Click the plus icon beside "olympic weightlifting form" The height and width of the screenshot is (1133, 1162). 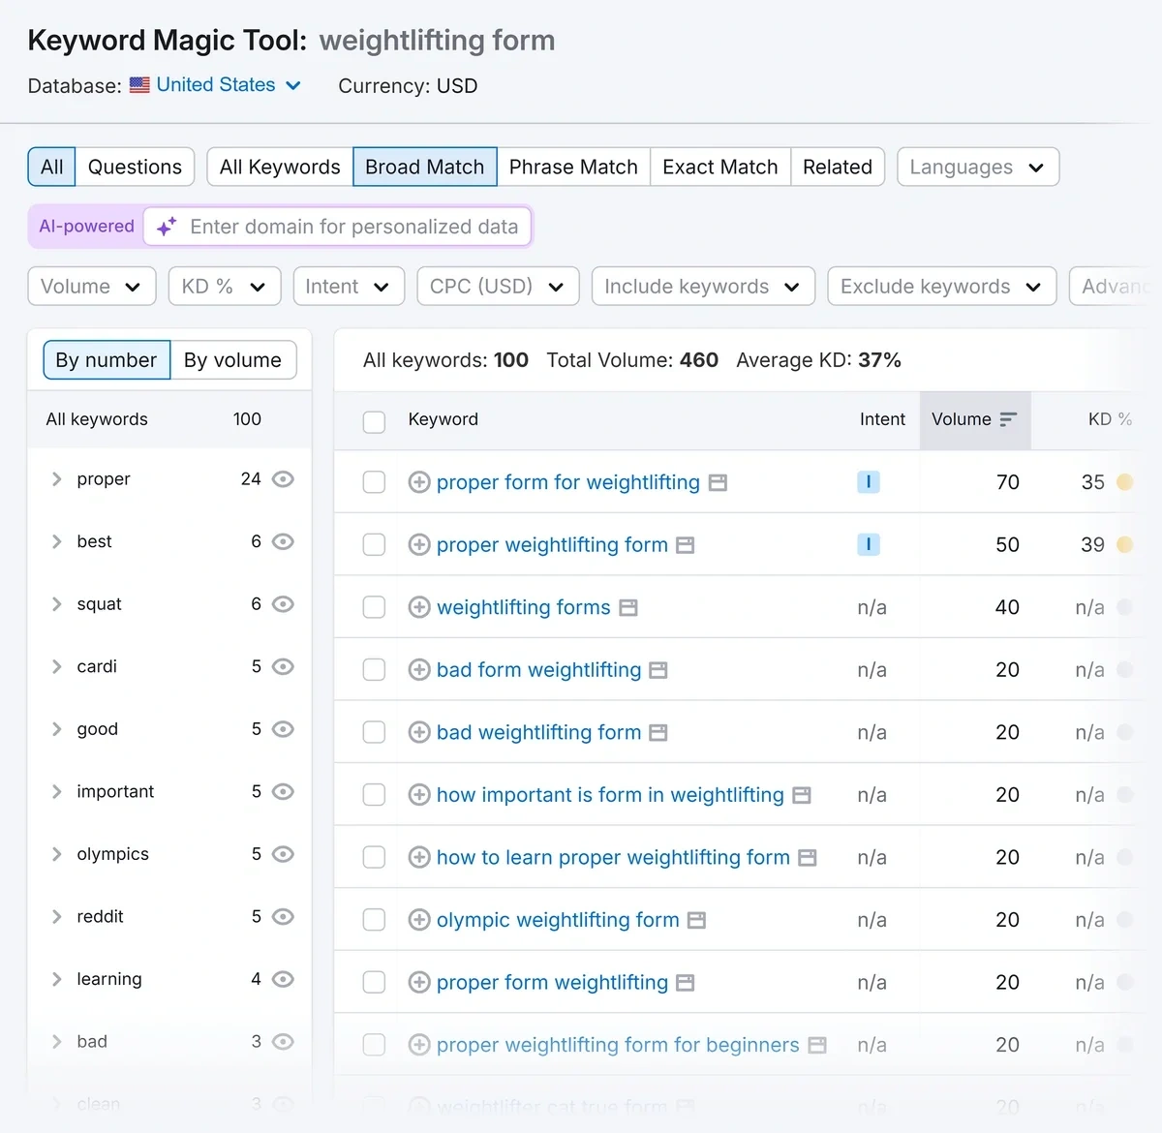pyautogui.click(x=419, y=919)
